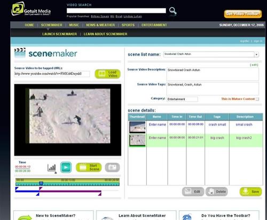Click the play video button
Screen dimensions: 267x220
[66, 167]
